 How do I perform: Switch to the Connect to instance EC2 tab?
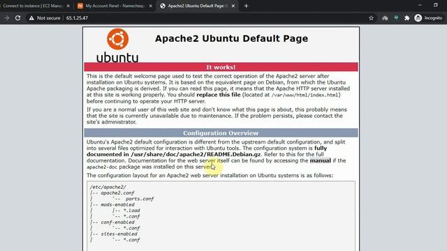click(33, 6)
